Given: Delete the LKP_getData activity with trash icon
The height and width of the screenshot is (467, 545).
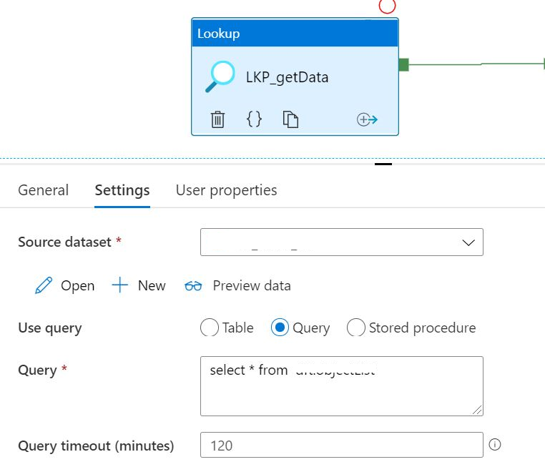Looking at the screenshot, I should point(217,119).
